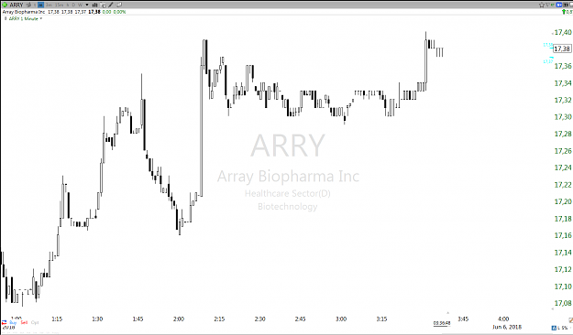This screenshot has height=335, width=573.
Task: Click the bird icon next to ARRY
Action: click(28, 5)
